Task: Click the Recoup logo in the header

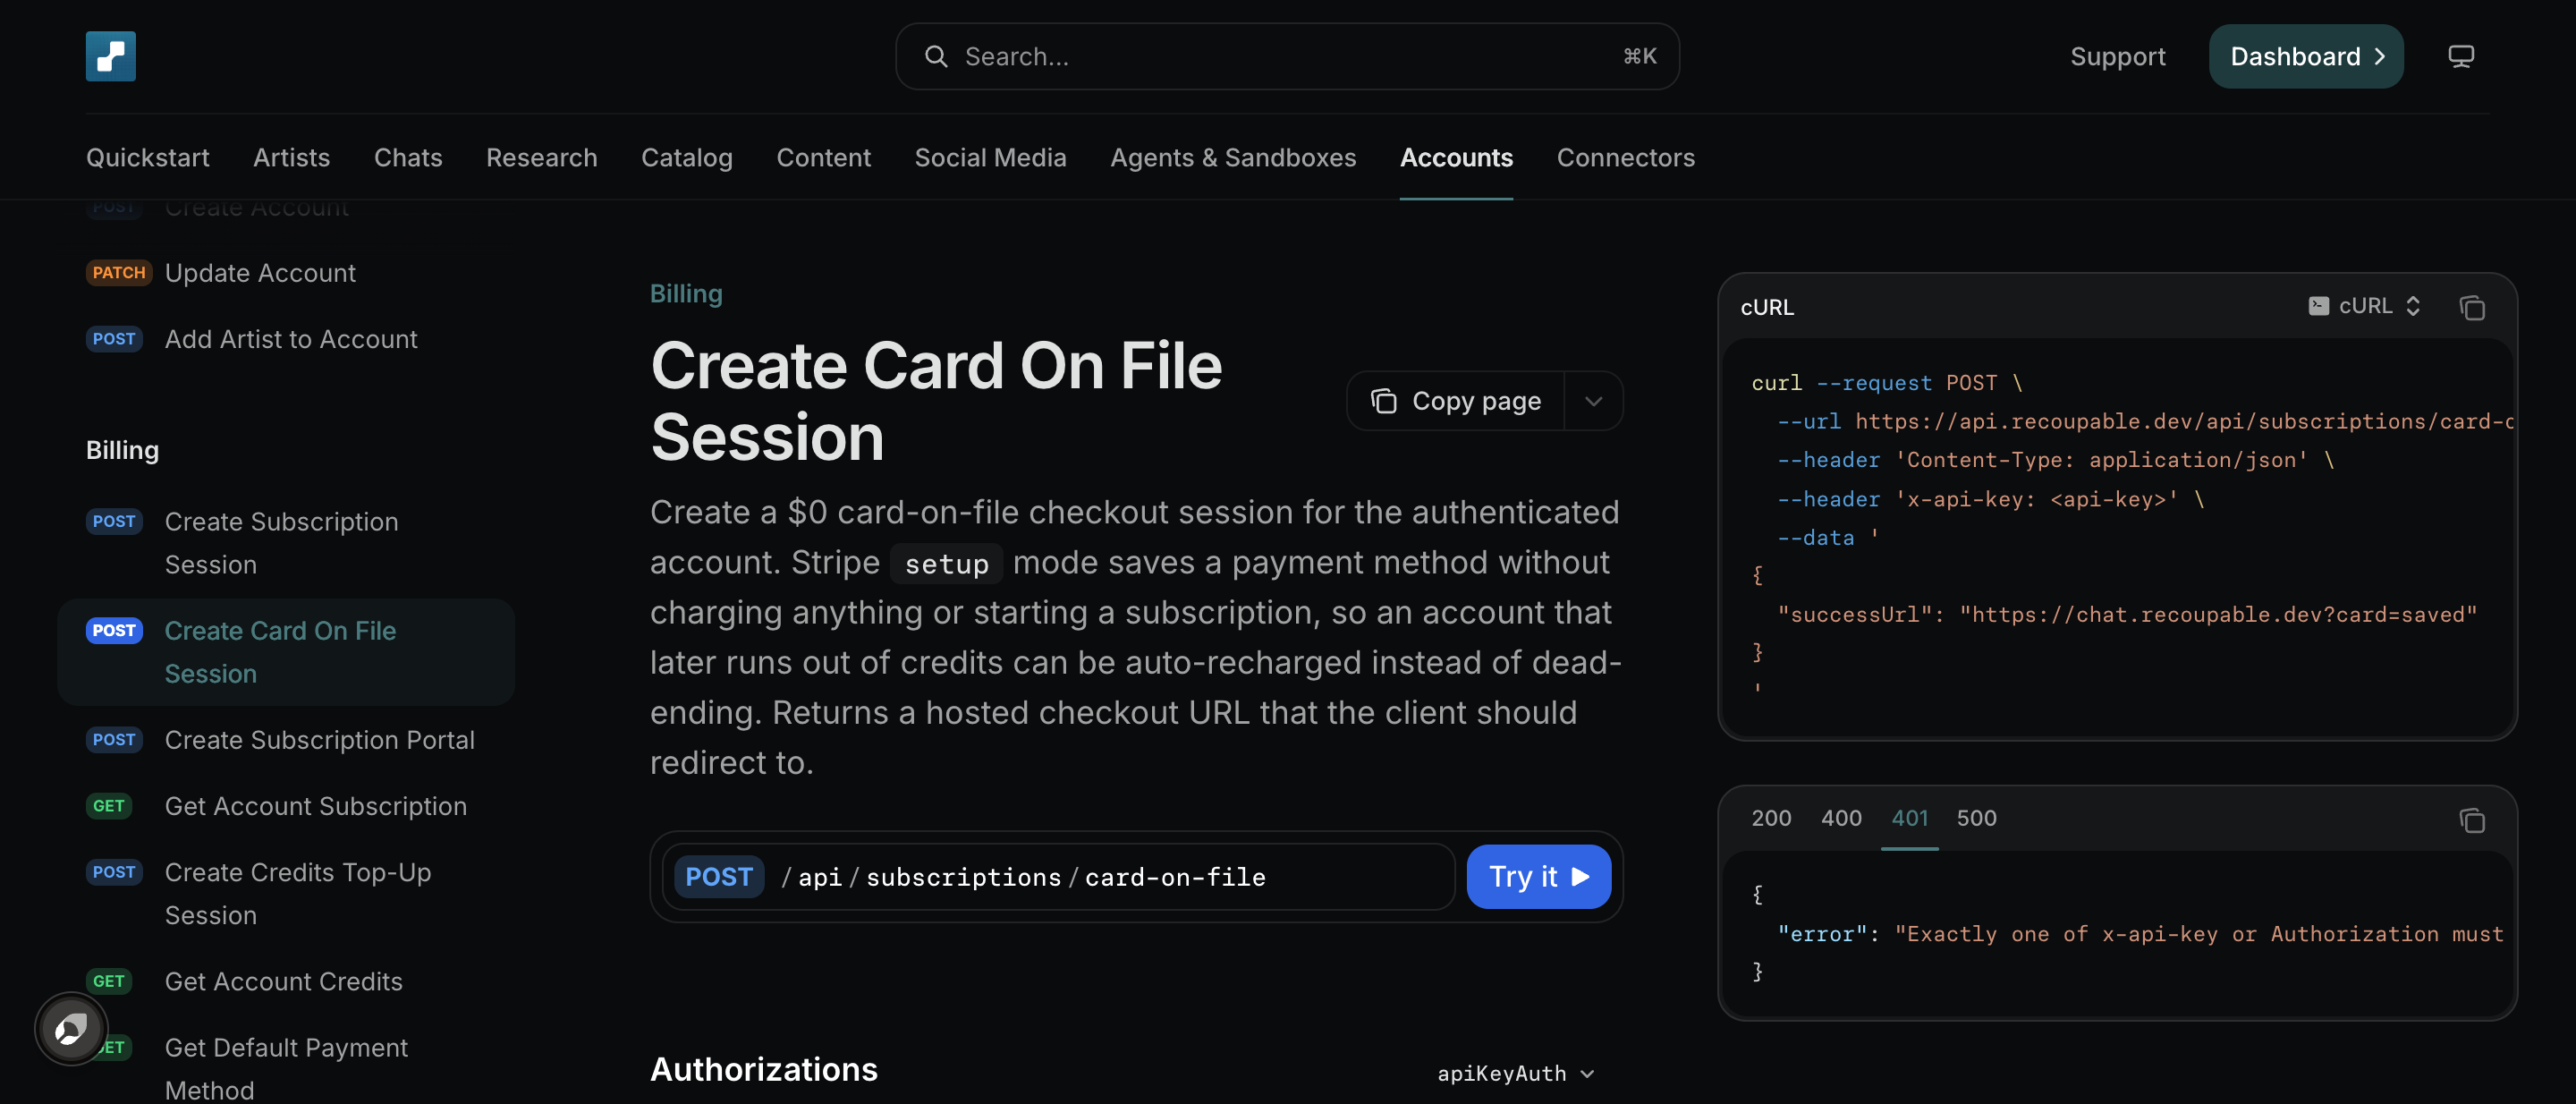Action: point(110,56)
